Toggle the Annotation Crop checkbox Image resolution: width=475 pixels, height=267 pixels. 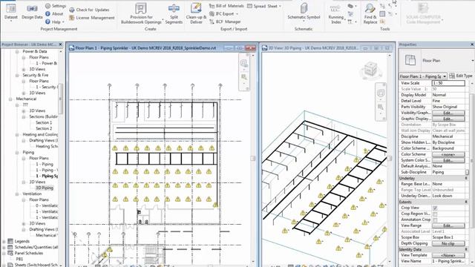tap(435, 220)
